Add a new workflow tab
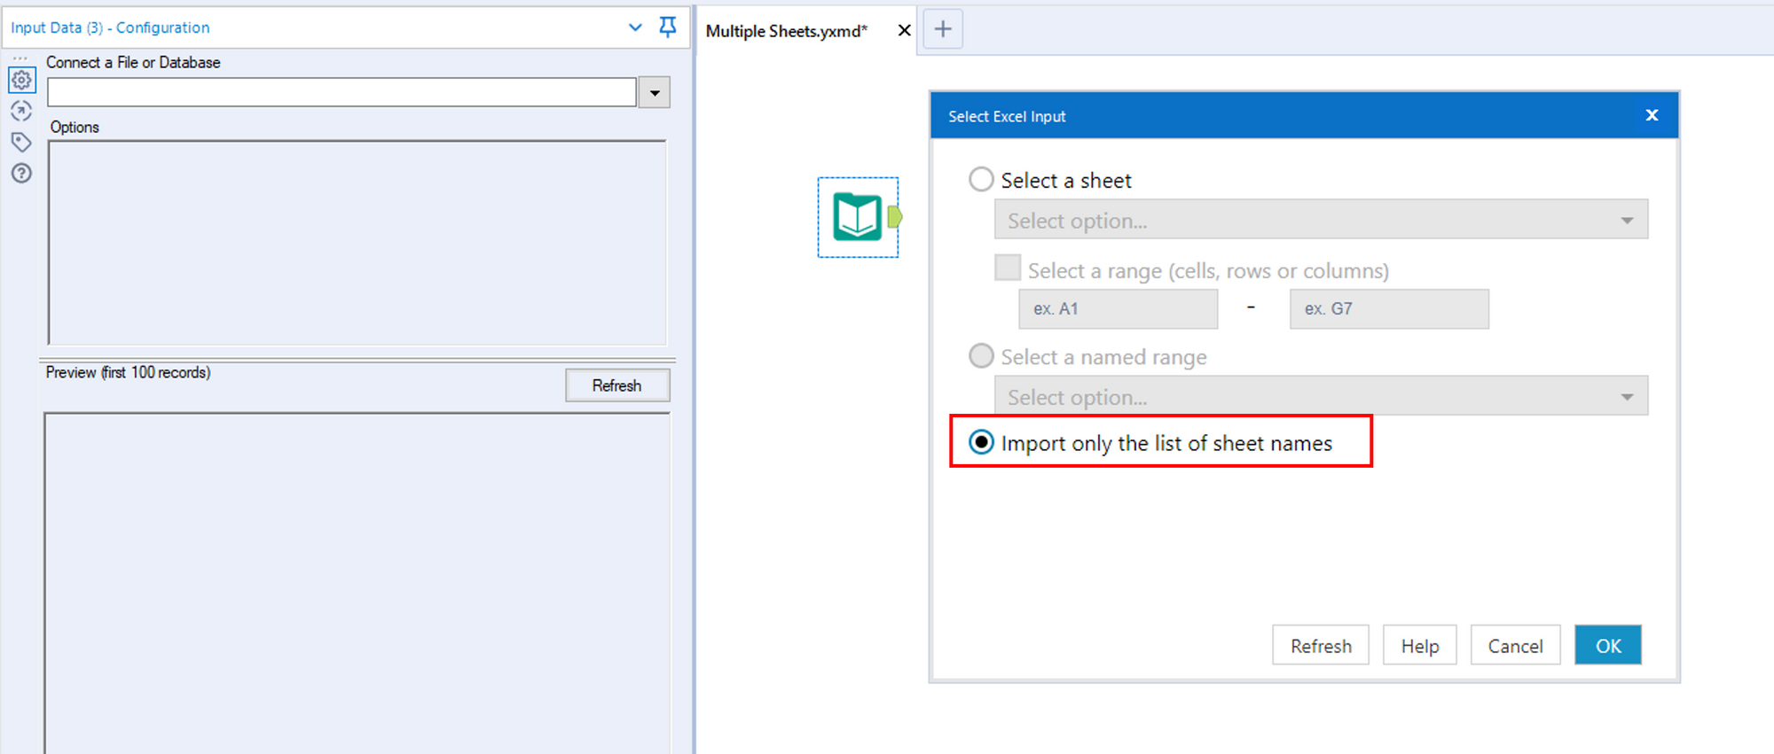Screen dimensions: 1774x754 pos(943,30)
